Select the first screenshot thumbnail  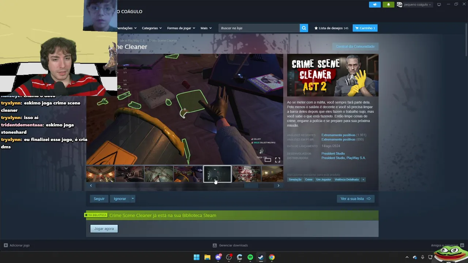pyautogui.click(x=101, y=174)
